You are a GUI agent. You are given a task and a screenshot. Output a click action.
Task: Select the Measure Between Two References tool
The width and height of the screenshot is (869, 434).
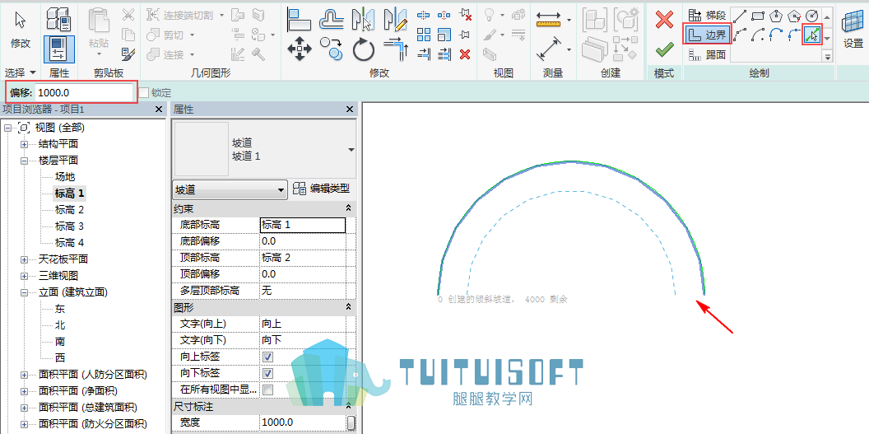(551, 21)
